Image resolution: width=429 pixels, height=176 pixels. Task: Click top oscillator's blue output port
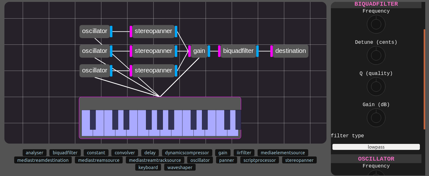click(x=111, y=31)
